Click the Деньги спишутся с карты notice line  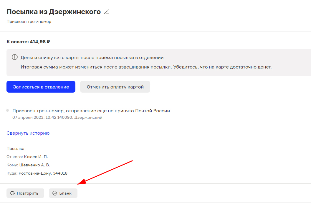point(92,58)
